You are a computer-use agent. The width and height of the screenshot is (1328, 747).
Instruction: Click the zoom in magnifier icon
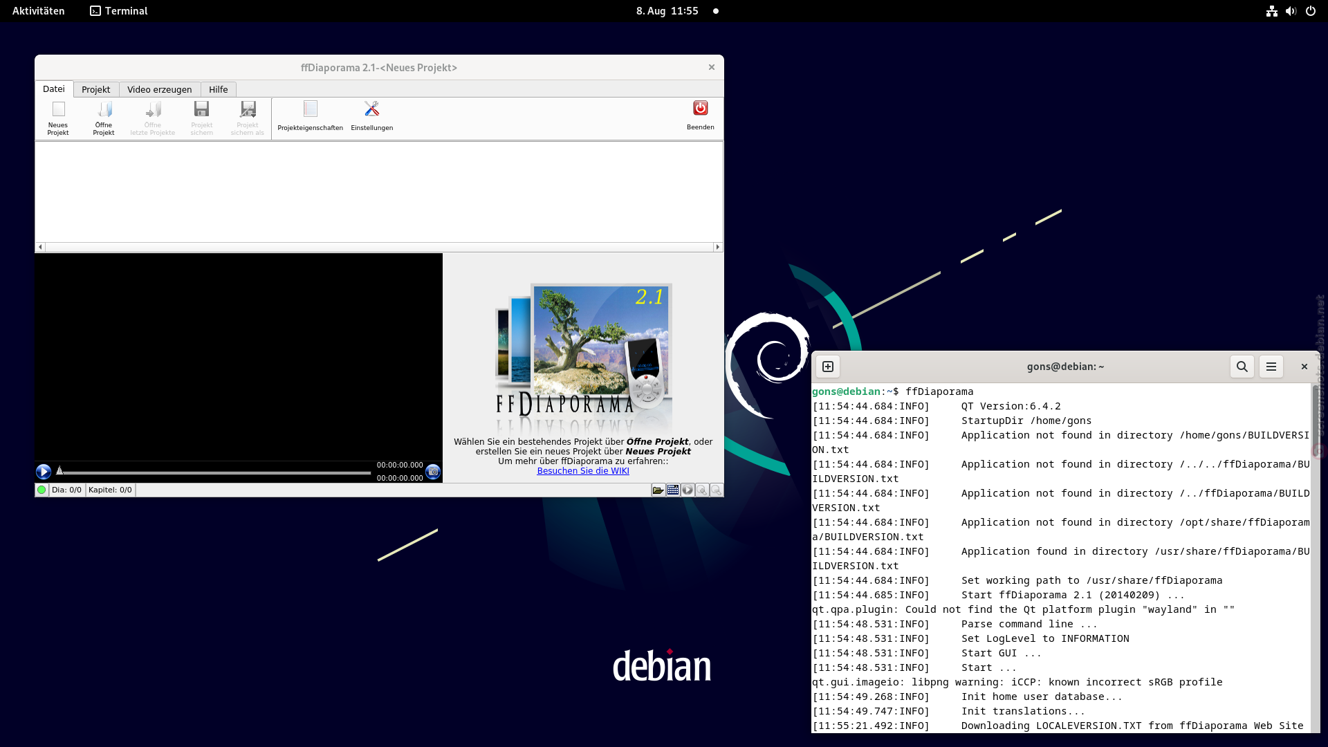(702, 490)
